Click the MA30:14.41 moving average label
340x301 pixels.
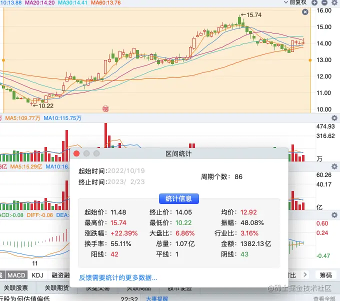pyautogui.click(x=72, y=2)
